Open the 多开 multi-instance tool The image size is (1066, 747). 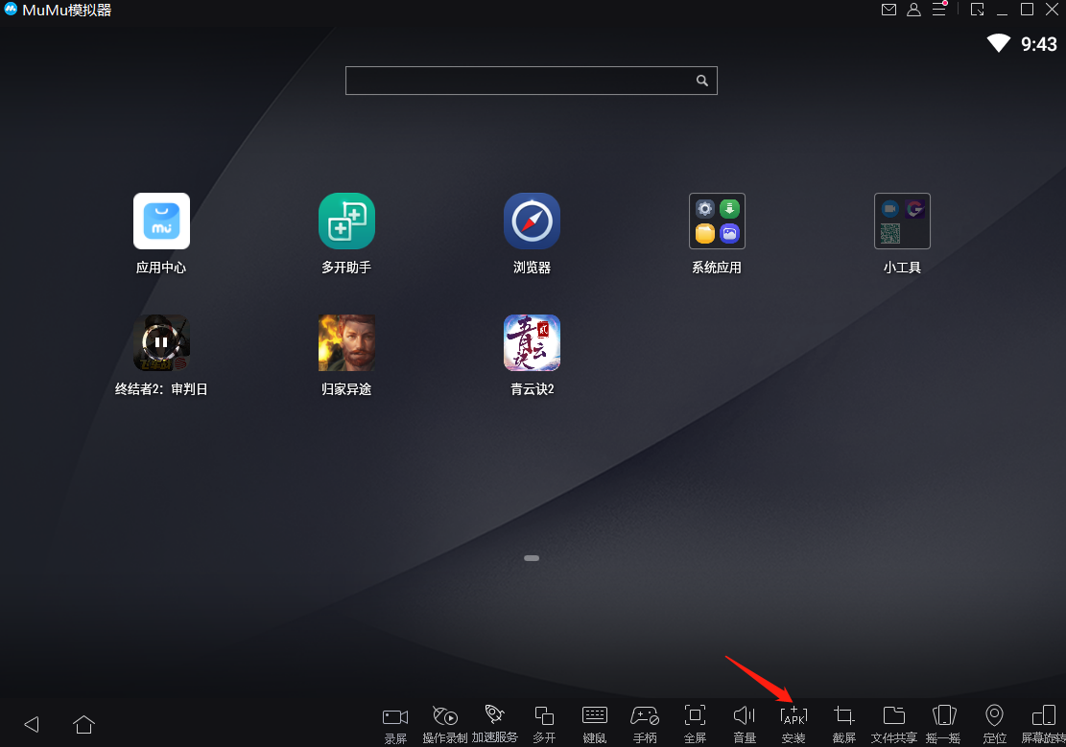click(x=544, y=715)
